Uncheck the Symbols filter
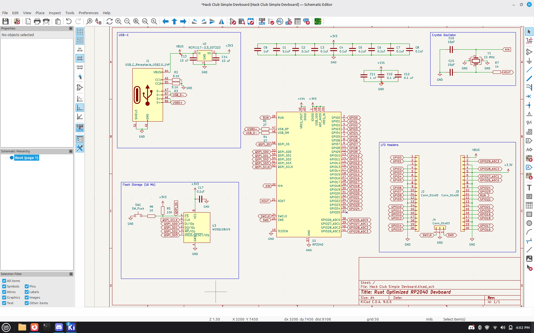The width and height of the screenshot is (534, 333). tap(4, 286)
